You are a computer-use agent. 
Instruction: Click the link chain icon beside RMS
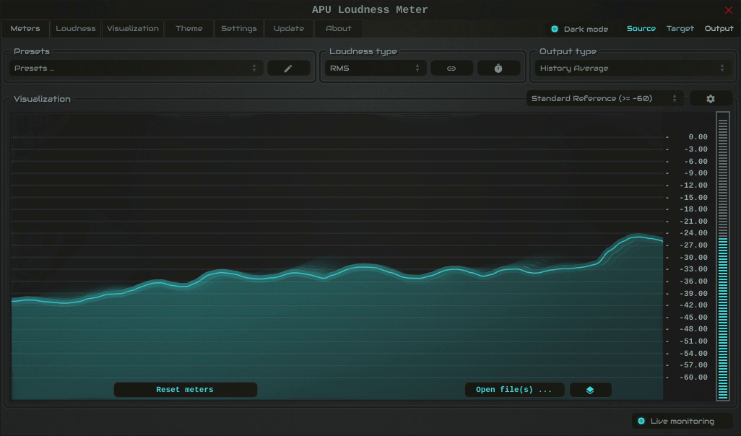pyautogui.click(x=451, y=69)
